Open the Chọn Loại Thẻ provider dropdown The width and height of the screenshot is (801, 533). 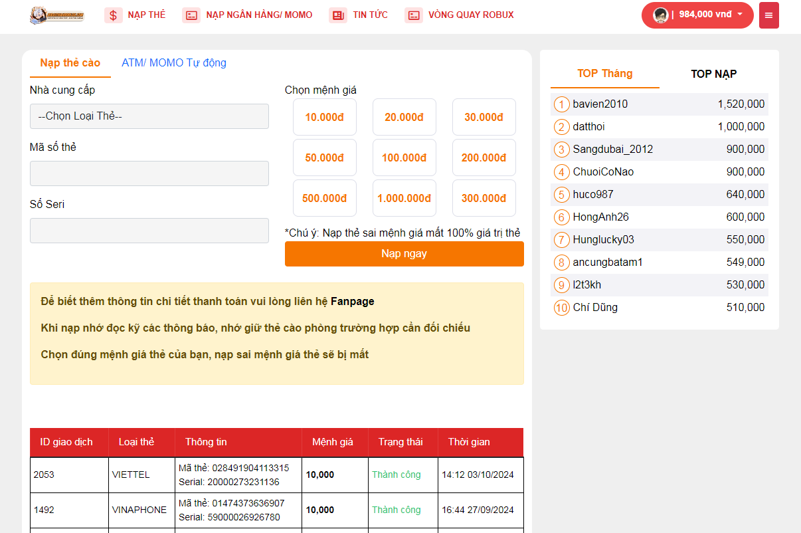[x=149, y=116]
